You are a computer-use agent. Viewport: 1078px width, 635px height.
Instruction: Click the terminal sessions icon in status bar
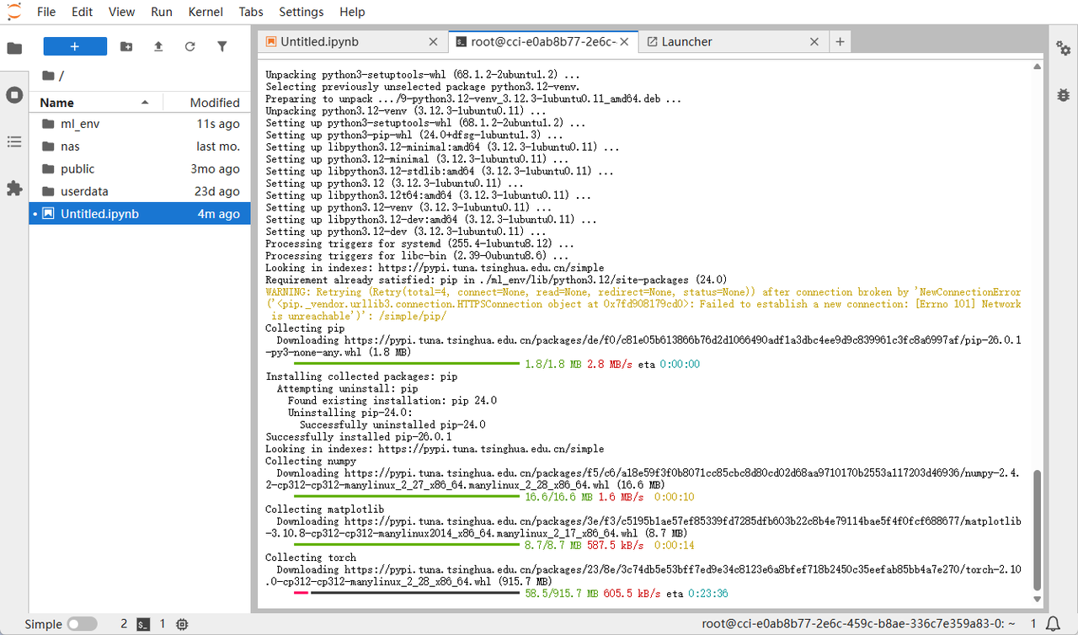pyautogui.click(x=144, y=624)
